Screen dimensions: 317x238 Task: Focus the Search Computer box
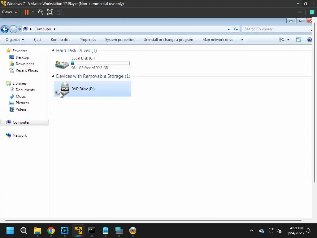coord(276,29)
